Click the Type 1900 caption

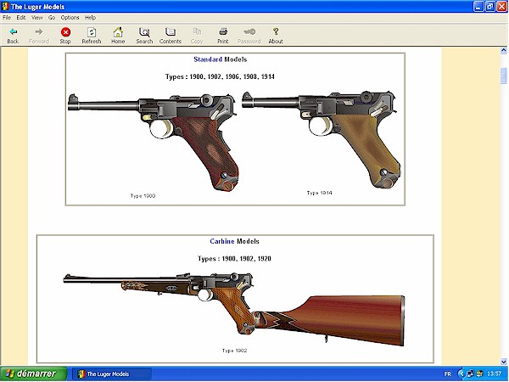[143, 196]
